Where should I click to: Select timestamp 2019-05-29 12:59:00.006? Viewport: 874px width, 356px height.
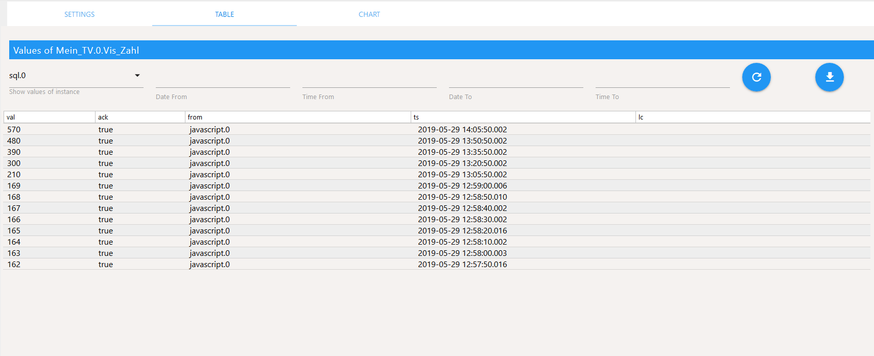click(462, 186)
